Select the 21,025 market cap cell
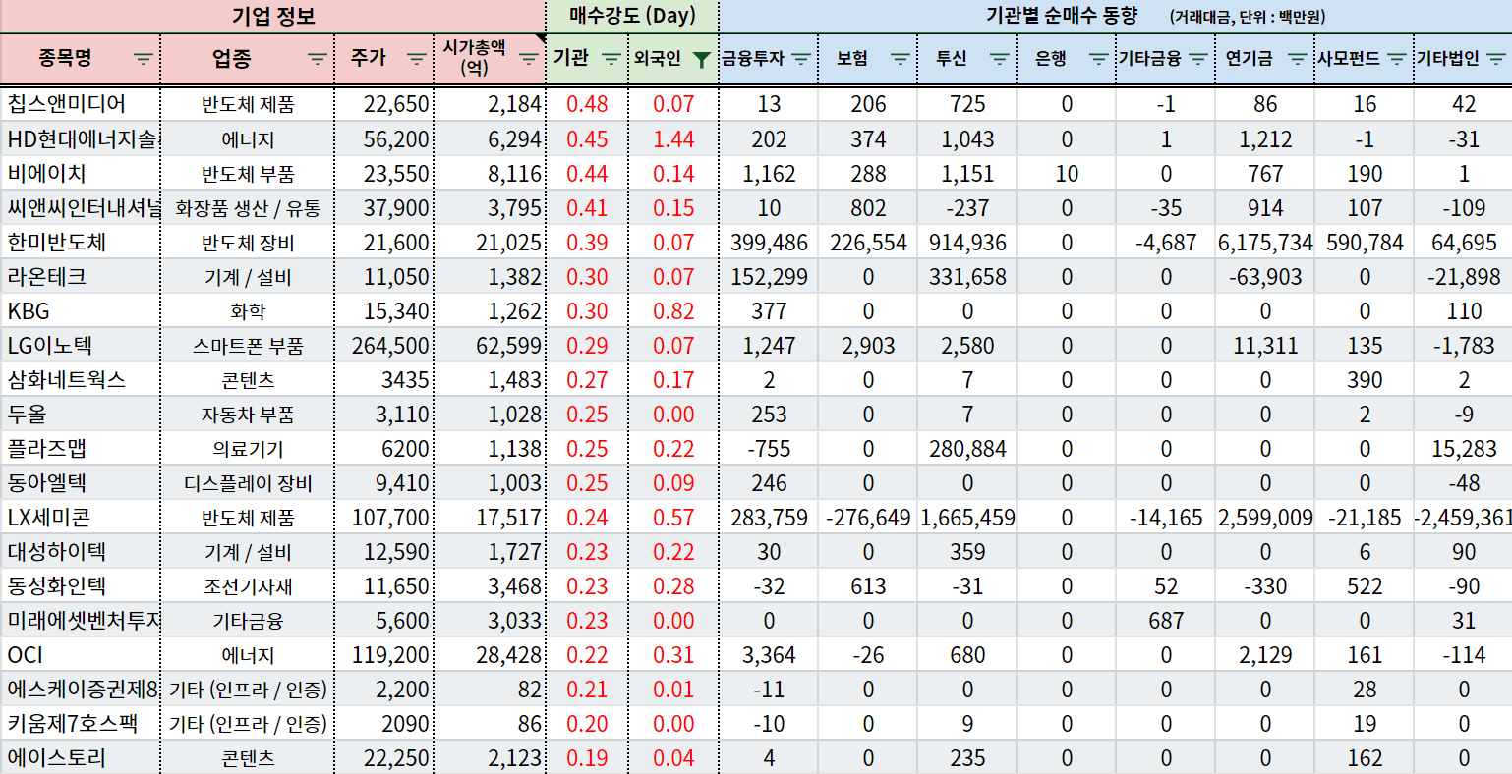The height and width of the screenshot is (774, 1512). tap(490, 242)
